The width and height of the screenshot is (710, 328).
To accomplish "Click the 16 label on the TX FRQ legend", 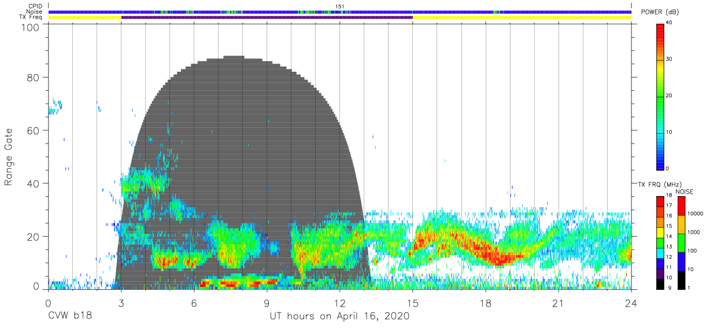I will point(670,216).
